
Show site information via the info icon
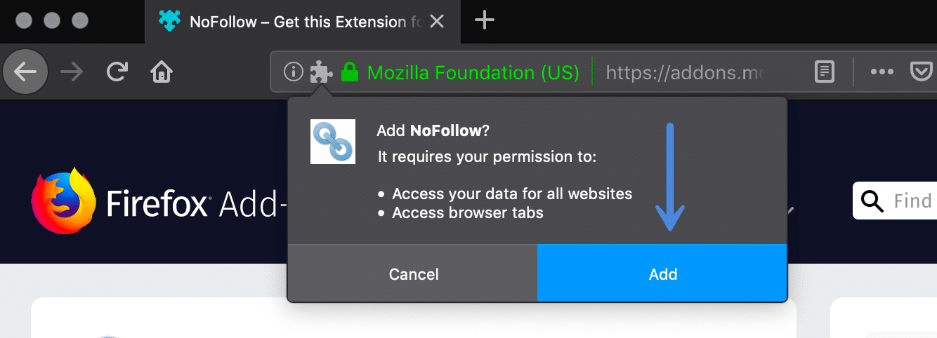click(x=293, y=72)
